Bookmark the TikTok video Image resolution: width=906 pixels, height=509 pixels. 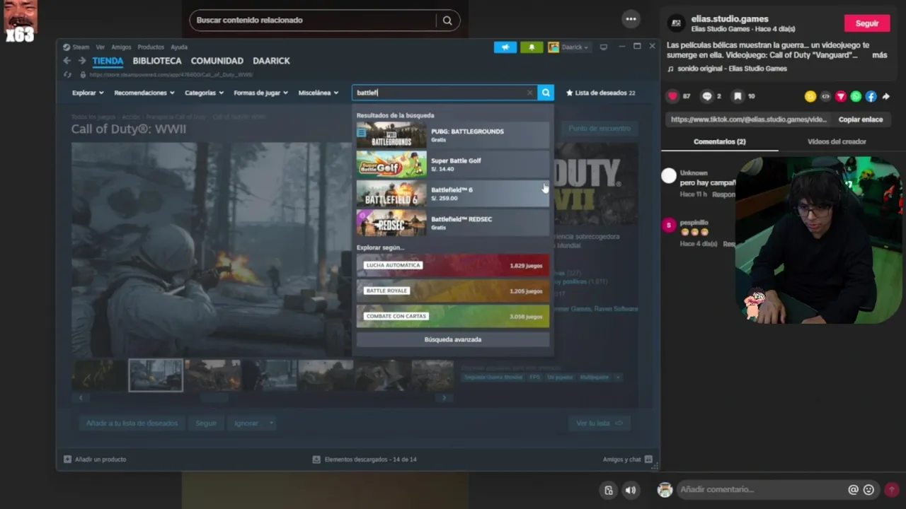738,96
